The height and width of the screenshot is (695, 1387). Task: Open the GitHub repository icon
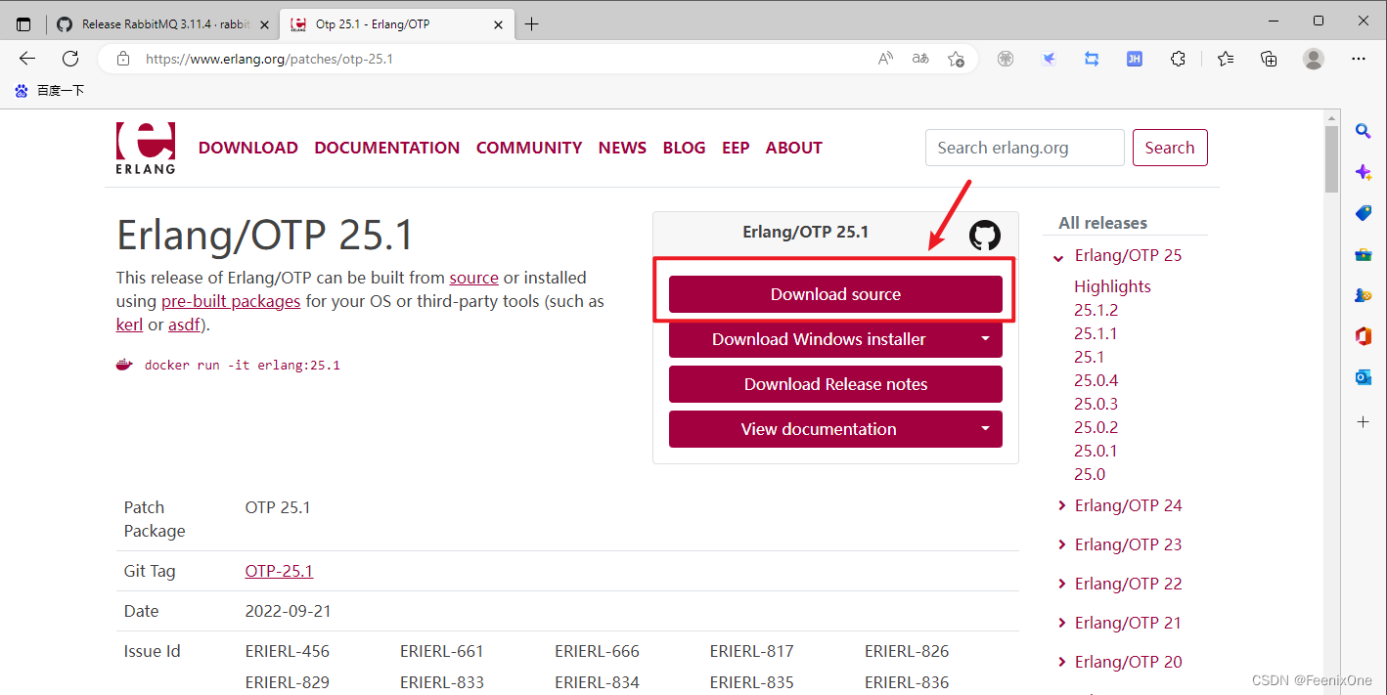tap(985, 235)
